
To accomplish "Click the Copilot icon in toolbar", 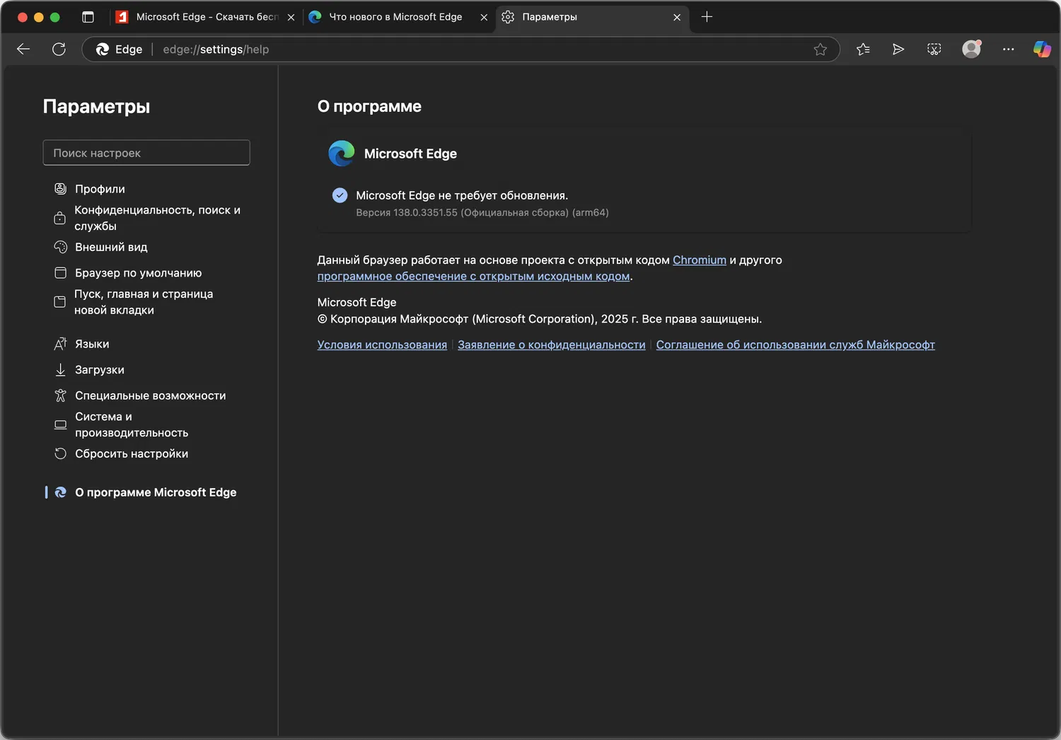I will pos(1042,49).
